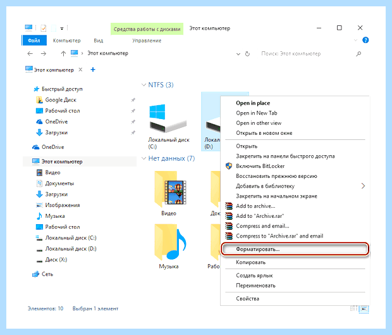The image size is (392, 335).
Task: Add a new tab with plus button
Action: click(x=93, y=70)
